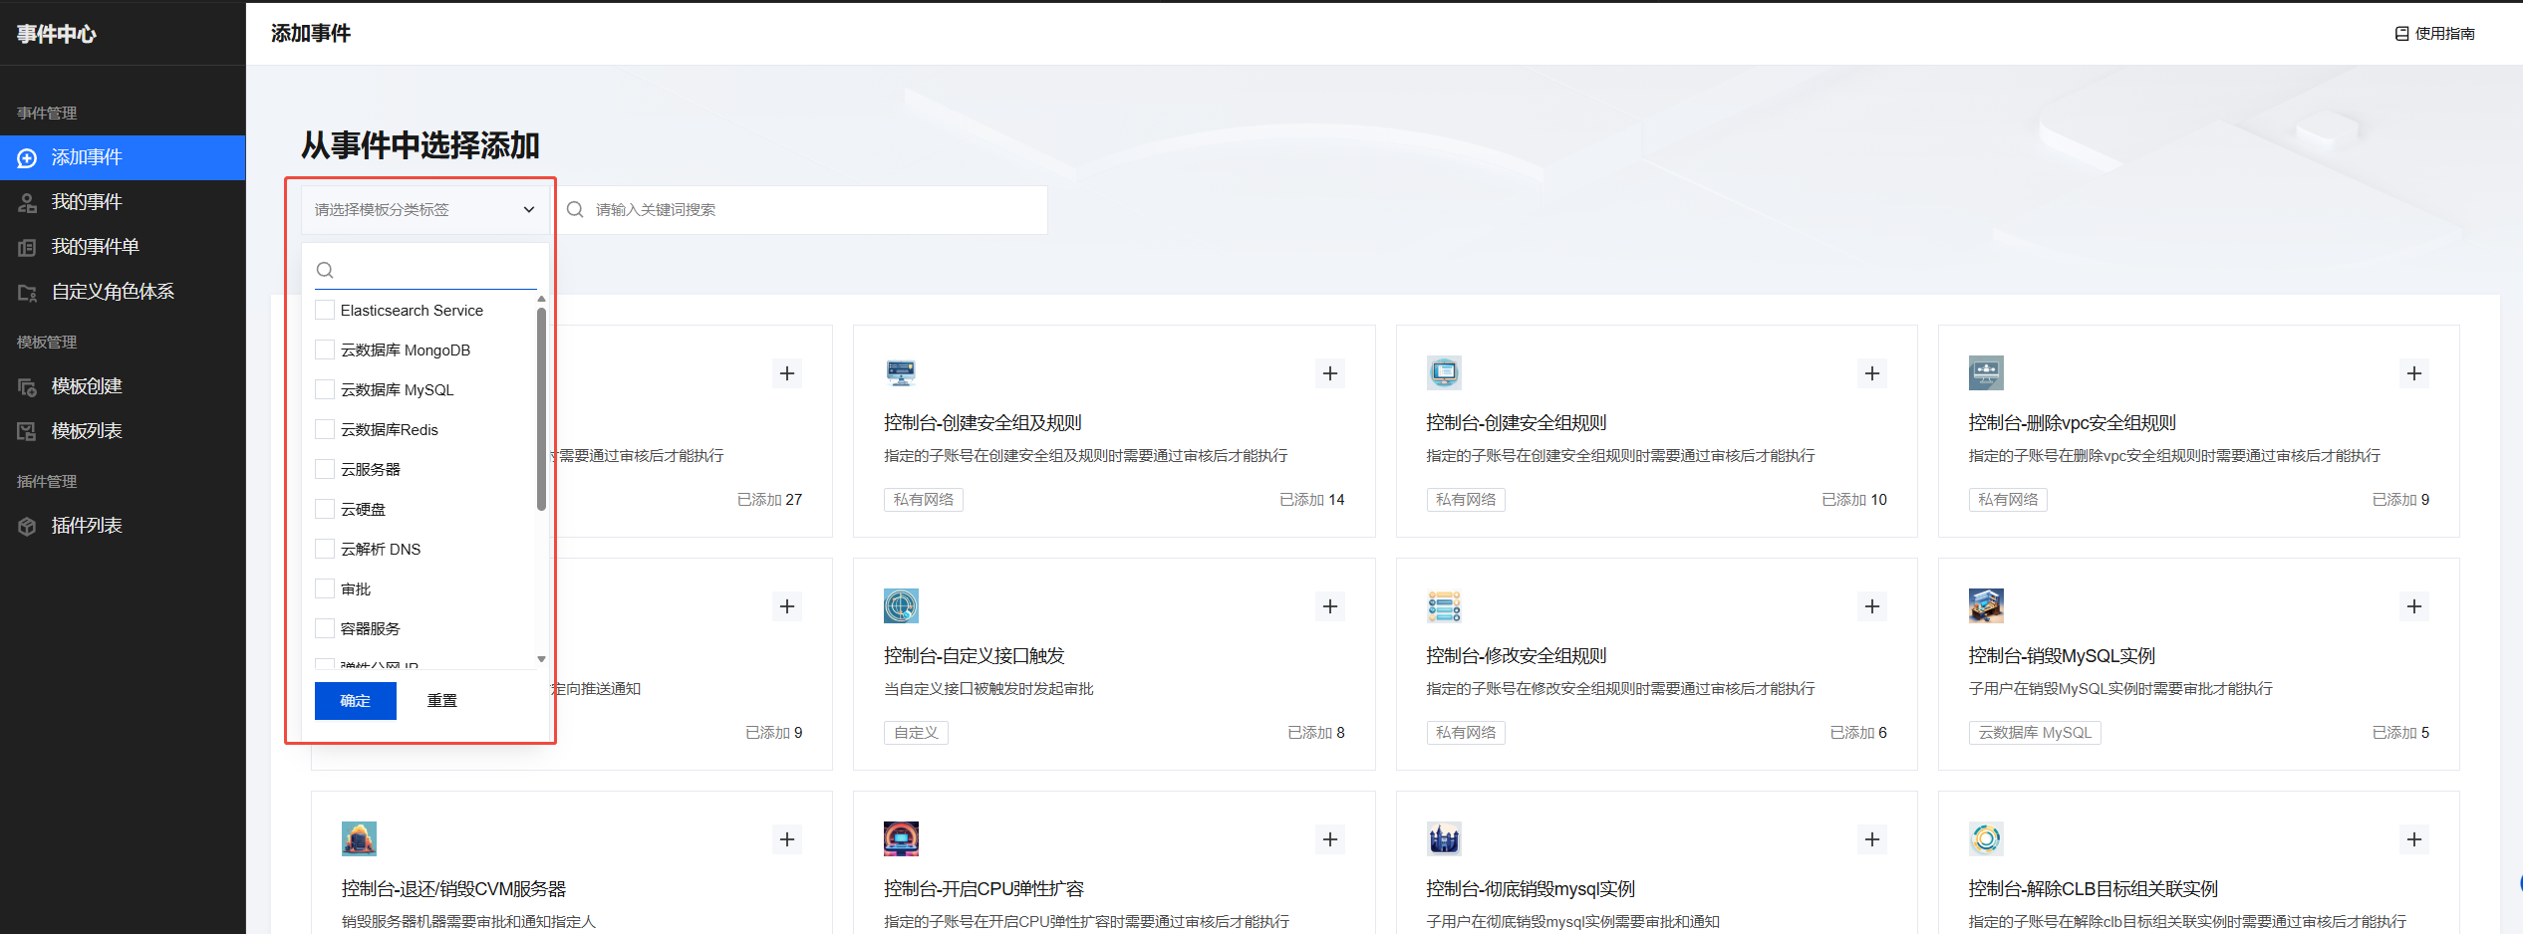Add the 控制台-自定义接口触发 event with plus
2523x934 pixels.
[1330, 606]
